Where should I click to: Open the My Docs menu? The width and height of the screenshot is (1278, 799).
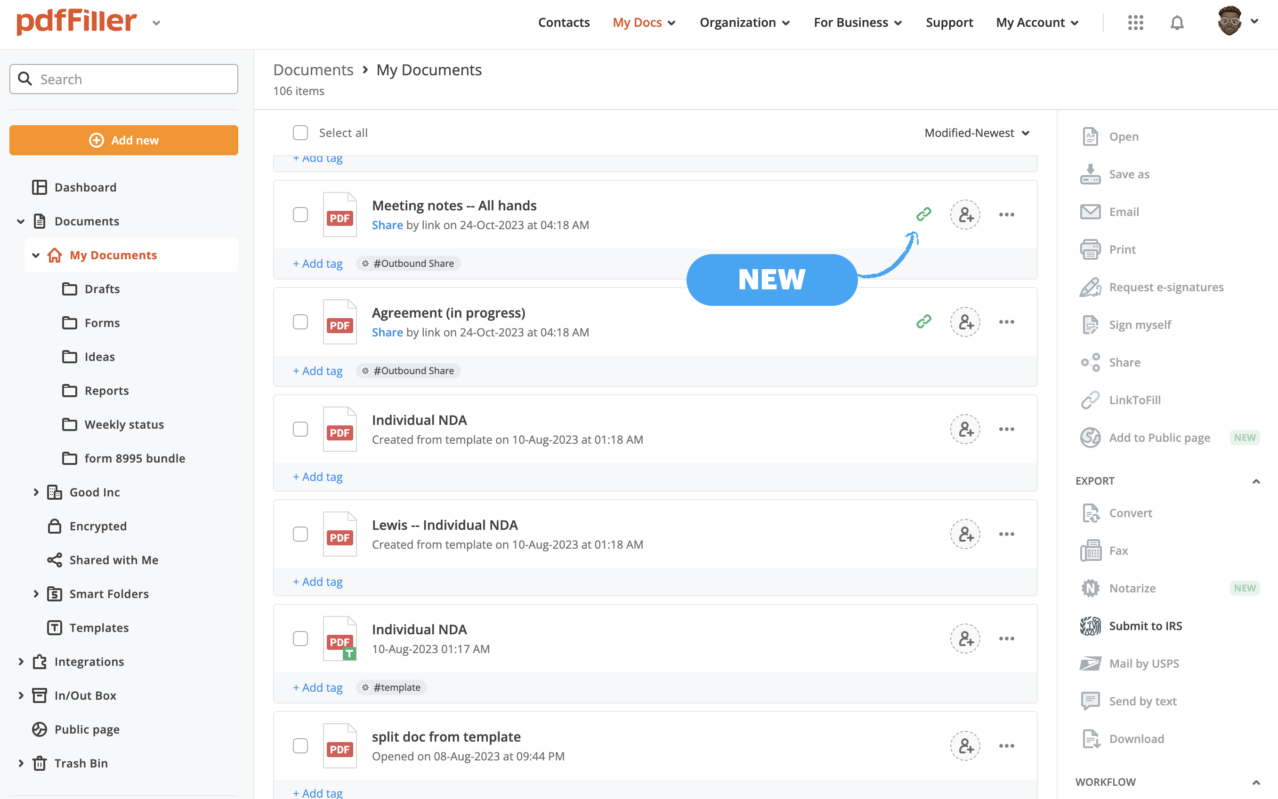(644, 23)
